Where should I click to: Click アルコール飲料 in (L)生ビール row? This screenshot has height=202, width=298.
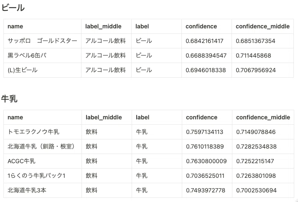click(105, 70)
